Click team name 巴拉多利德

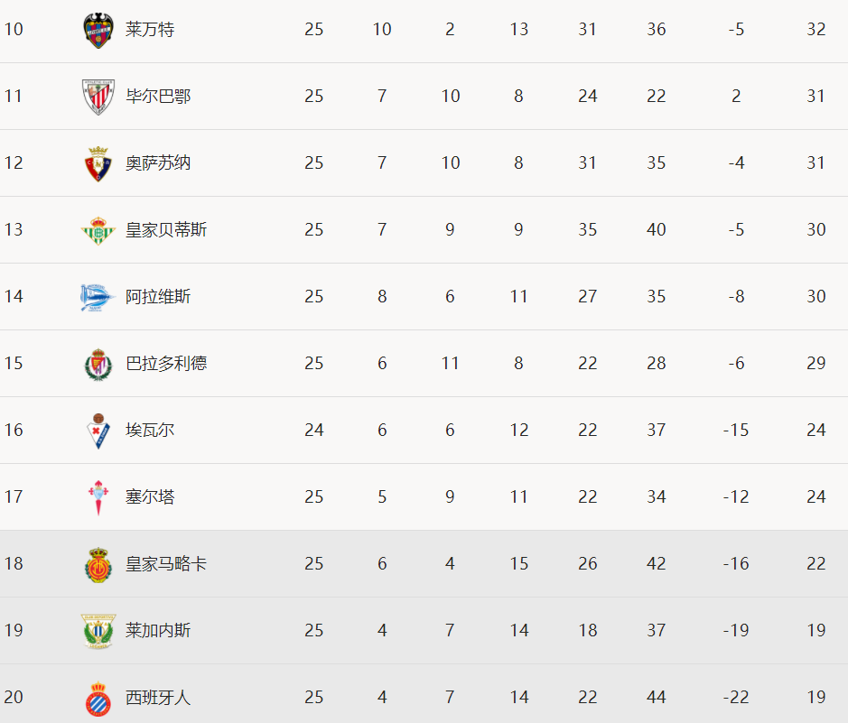point(166,363)
